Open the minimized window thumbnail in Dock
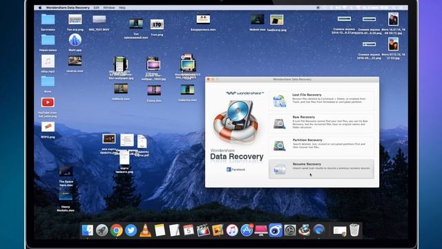This screenshot has height=249, width=442. coord(340,231)
